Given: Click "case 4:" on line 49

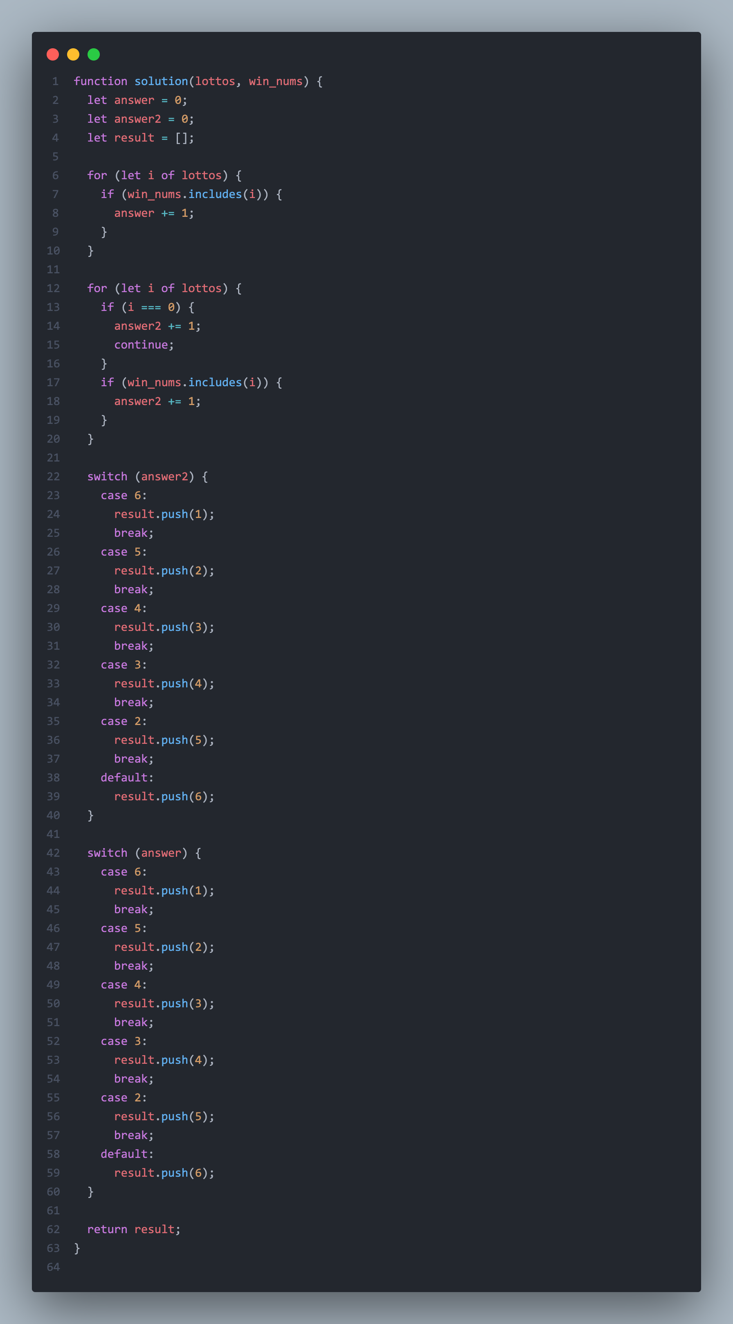Looking at the screenshot, I should click(x=124, y=985).
